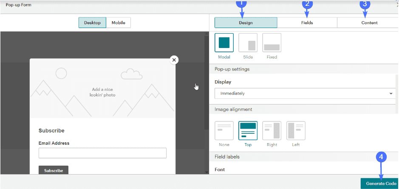The height and width of the screenshot is (189, 399).
Task: Choose the Fixed pop-up format icon
Action: 272,43
